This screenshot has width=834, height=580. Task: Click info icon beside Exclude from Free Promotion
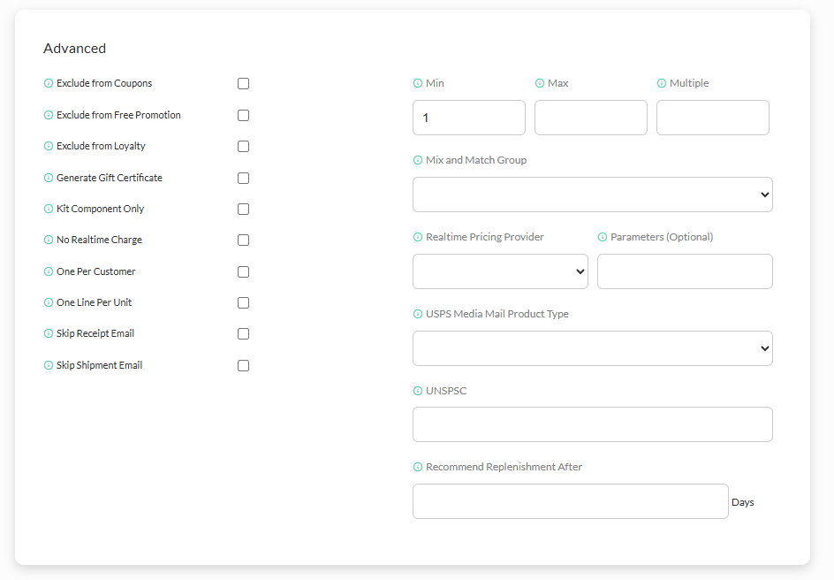pyautogui.click(x=49, y=115)
